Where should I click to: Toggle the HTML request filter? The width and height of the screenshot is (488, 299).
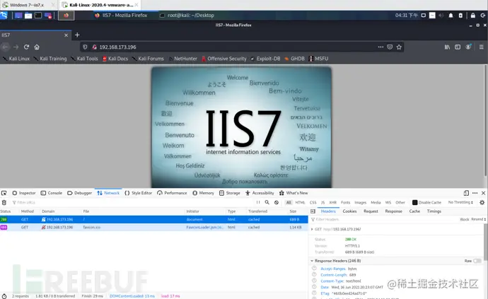pos(300,202)
